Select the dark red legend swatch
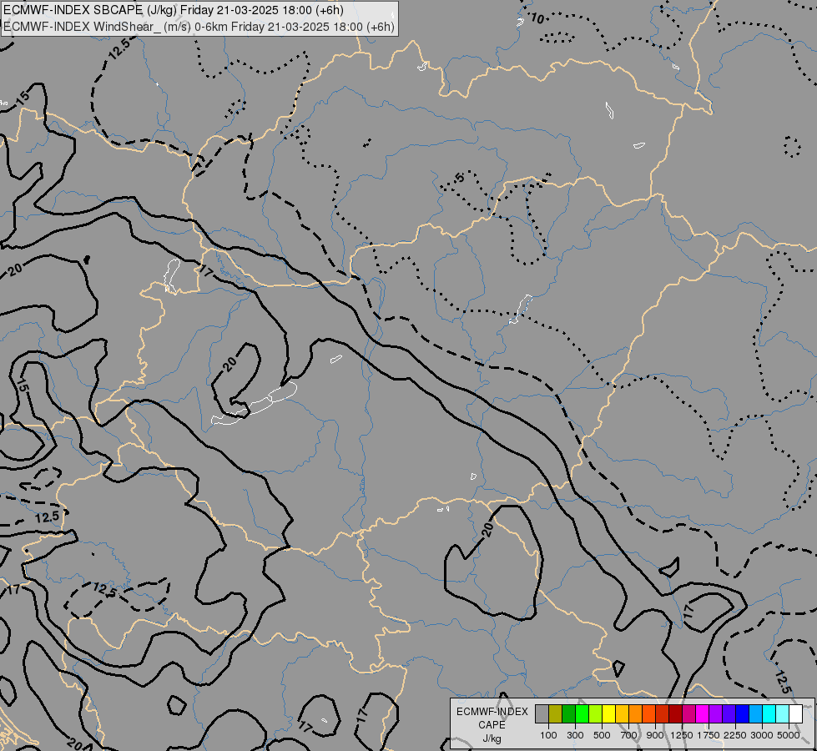The width and height of the screenshot is (817, 751). pos(676,713)
